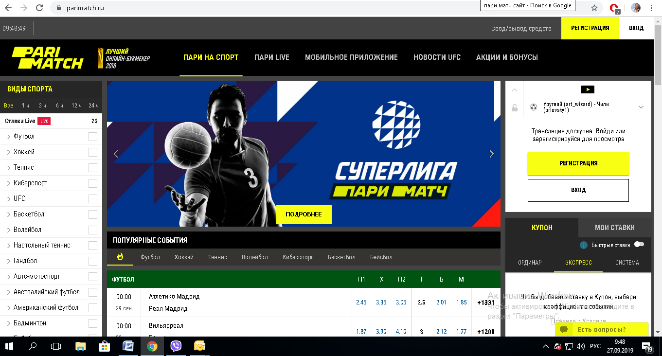Select the СИСТЕМА bet type tab

[x=627, y=263]
